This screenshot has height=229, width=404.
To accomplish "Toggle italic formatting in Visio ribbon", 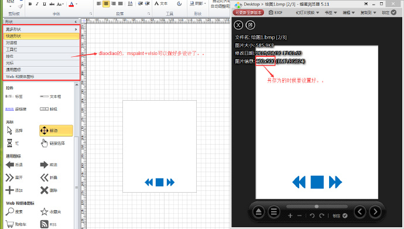I will pyautogui.click(x=37, y=4).
